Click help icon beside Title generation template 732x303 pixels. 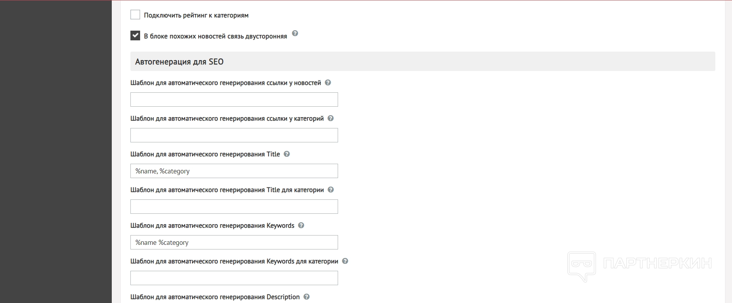pos(287,154)
